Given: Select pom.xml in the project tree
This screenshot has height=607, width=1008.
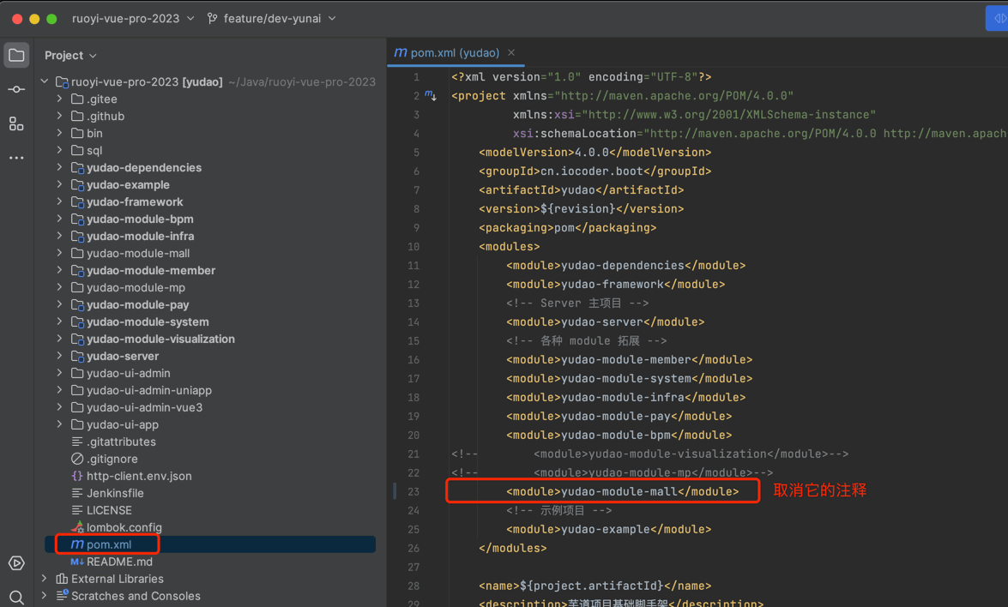Looking at the screenshot, I should tap(109, 544).
